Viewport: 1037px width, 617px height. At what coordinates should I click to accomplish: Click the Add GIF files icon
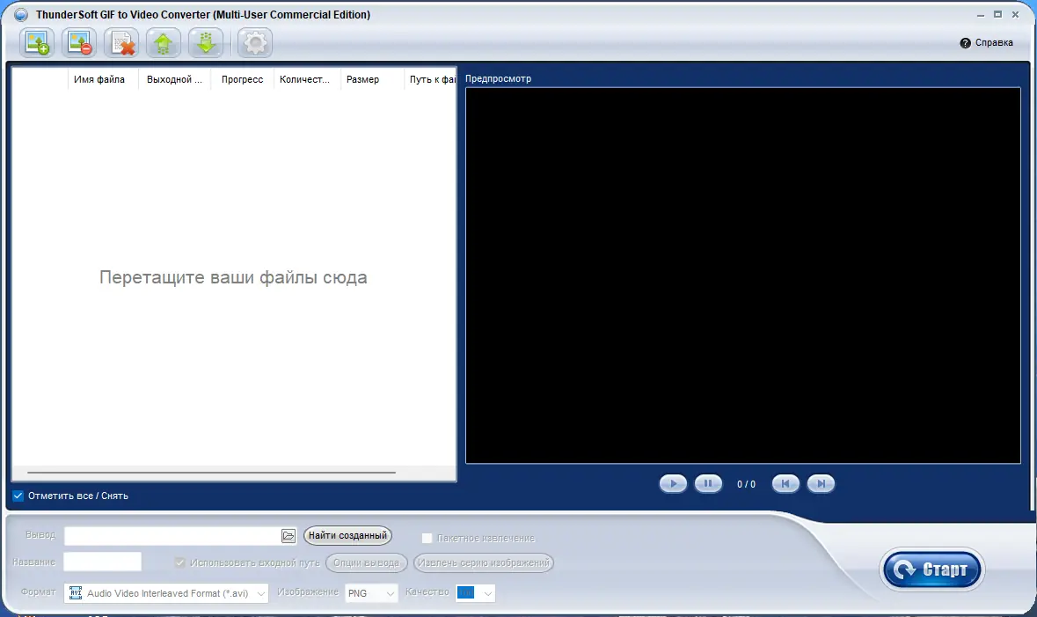[x=37, y=41]
